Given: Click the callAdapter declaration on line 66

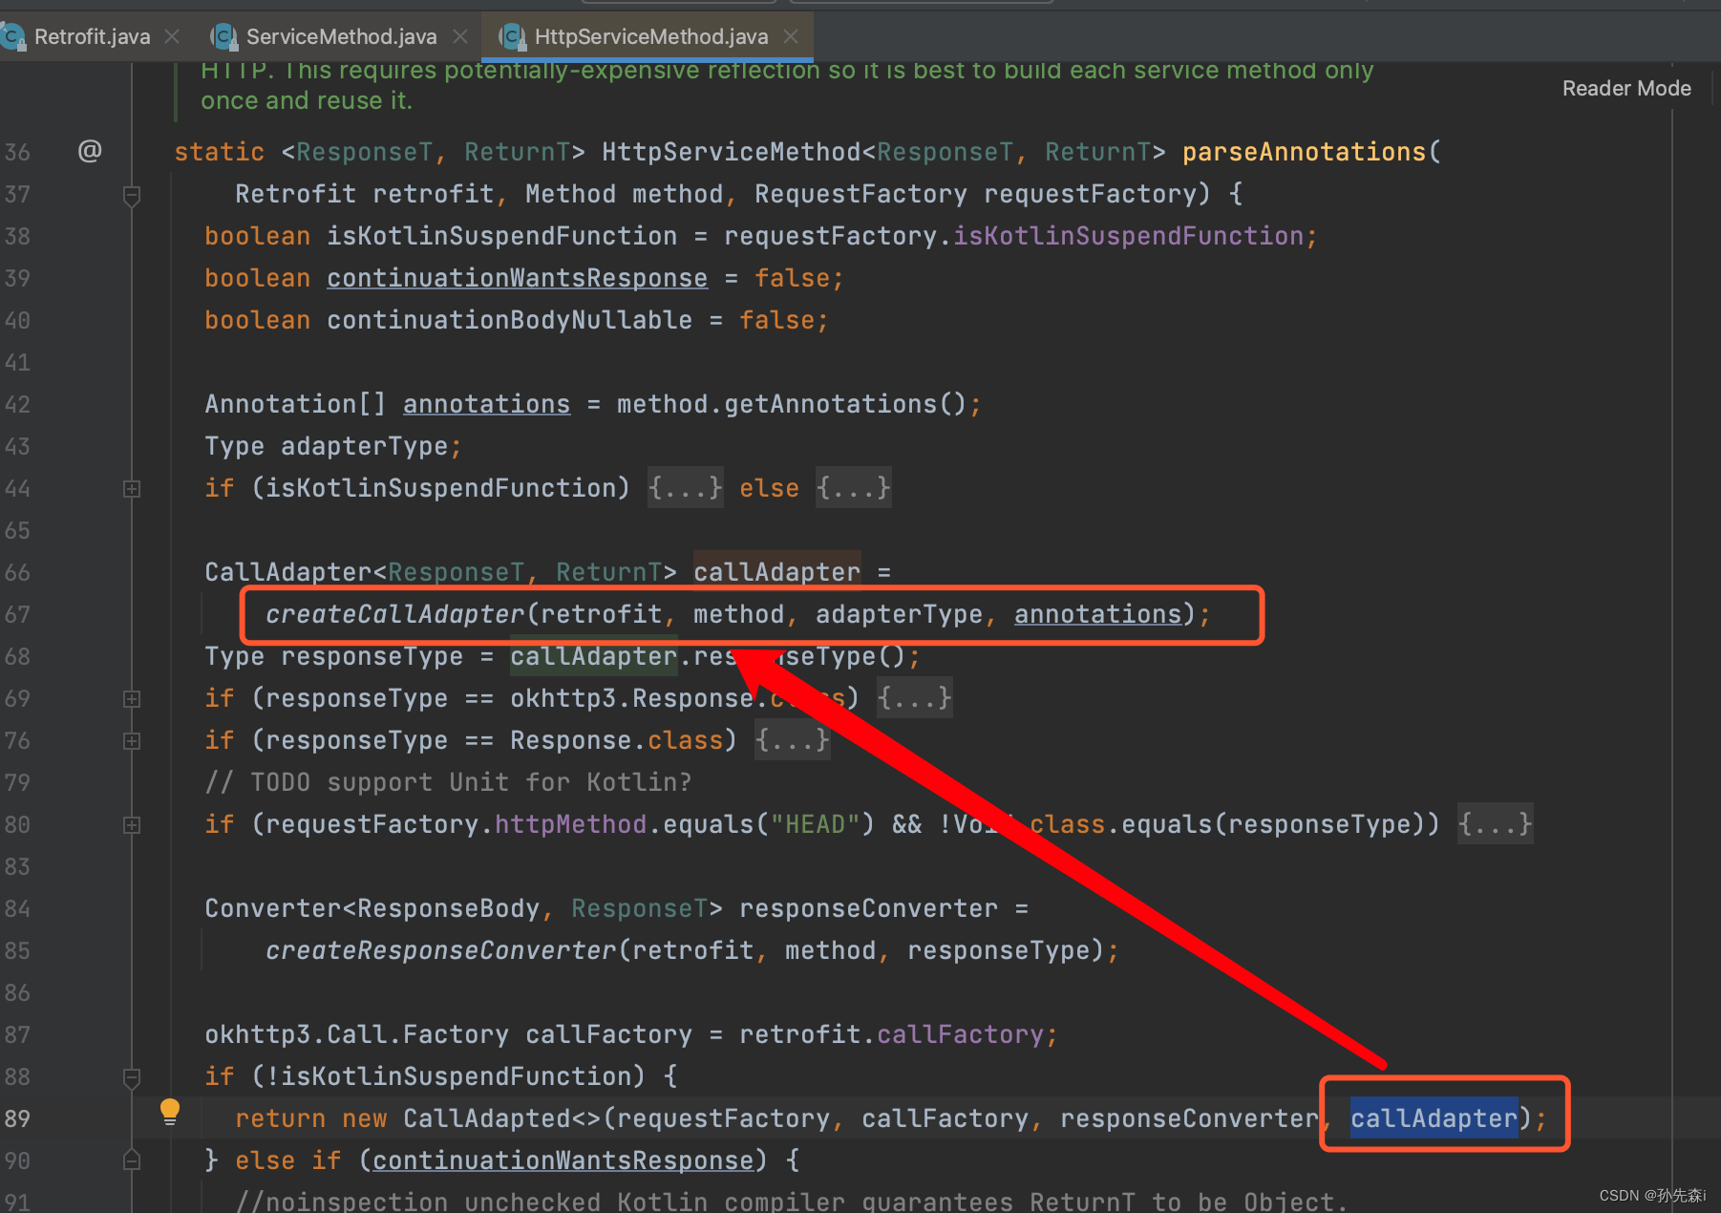Looking at the screenshot, I should pos(776,572).
